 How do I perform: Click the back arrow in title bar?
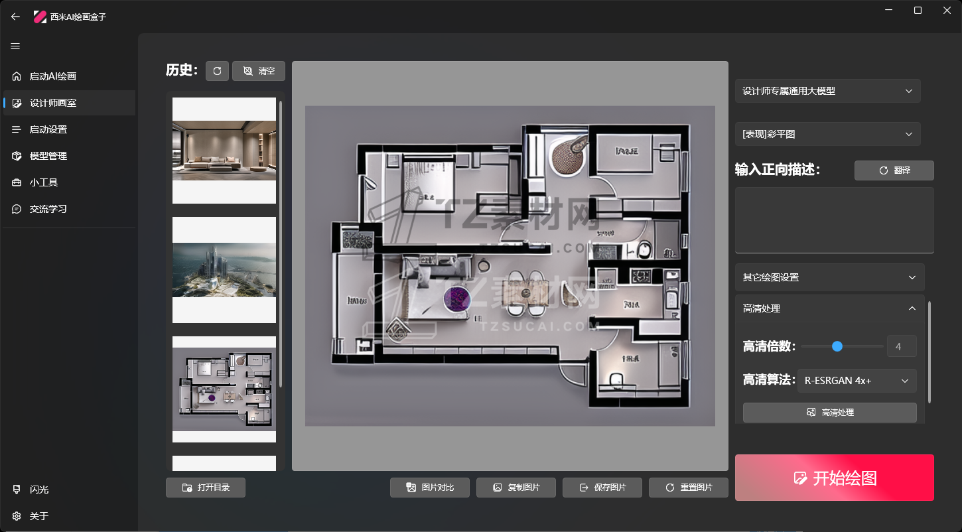tap(16, 17)
